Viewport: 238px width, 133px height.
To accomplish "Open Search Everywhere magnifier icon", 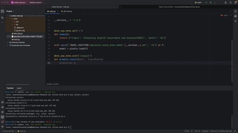I will pos(231,3).
